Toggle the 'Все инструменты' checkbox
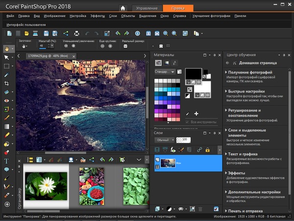294x221 pixels. (187, 121)
